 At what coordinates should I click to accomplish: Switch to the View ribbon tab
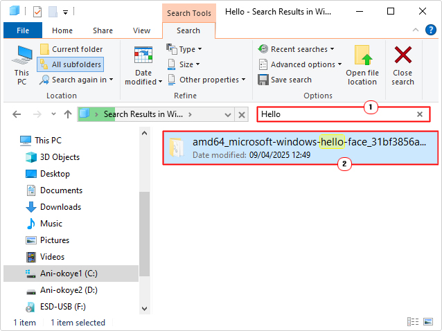[x=141, y=30]
